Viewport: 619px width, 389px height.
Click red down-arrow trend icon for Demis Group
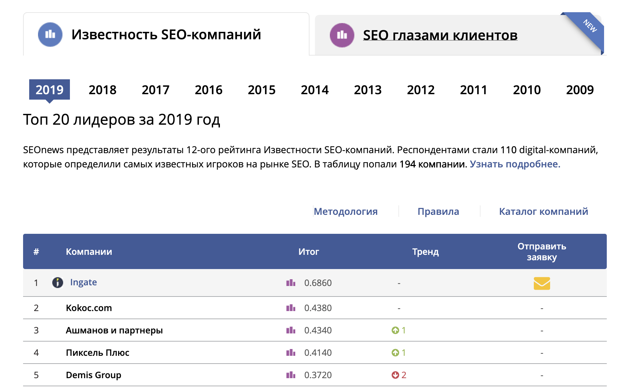click(395, 375)
